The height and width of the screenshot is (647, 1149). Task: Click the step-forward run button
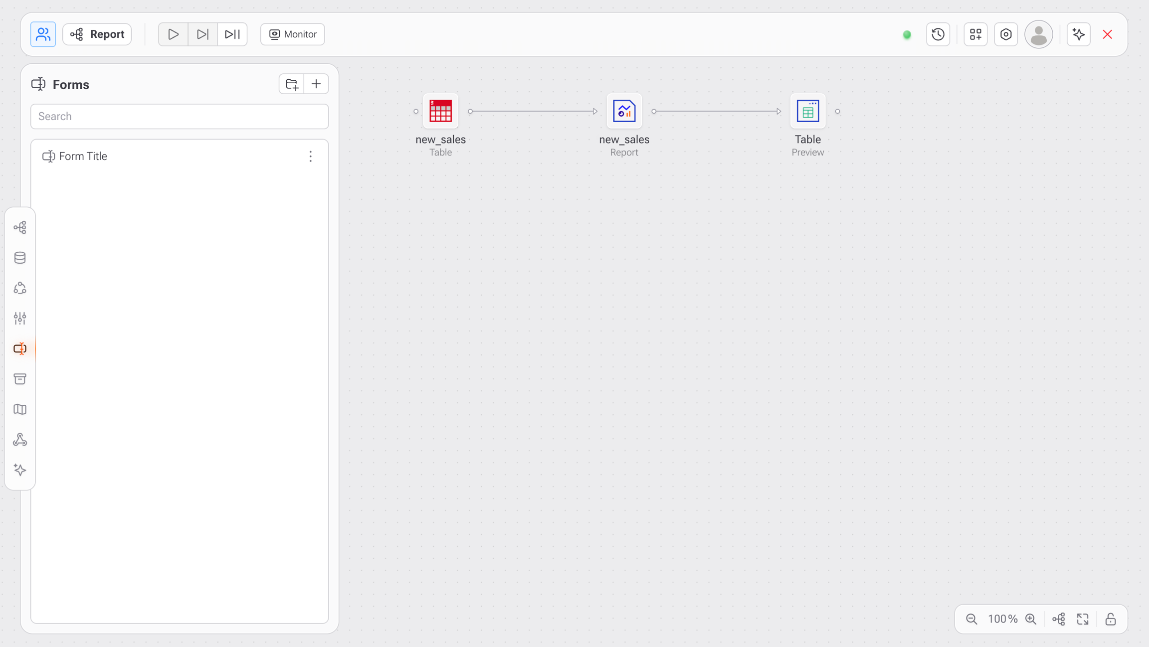(202, 34)
